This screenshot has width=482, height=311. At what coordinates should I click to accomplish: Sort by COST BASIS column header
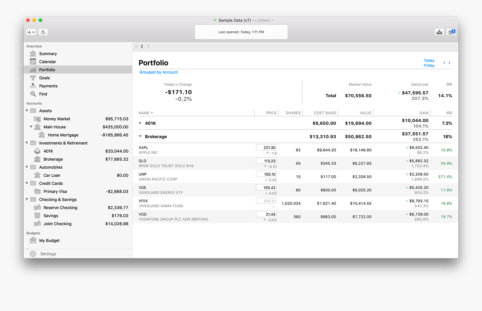click(325, 113)
